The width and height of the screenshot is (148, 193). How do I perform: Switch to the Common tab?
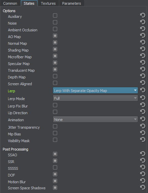(10, 3)
